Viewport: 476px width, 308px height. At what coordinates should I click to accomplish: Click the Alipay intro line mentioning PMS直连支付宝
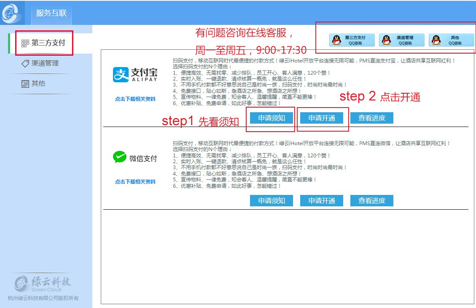tap(314, 61)
